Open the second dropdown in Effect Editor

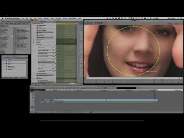click(45, 38)
